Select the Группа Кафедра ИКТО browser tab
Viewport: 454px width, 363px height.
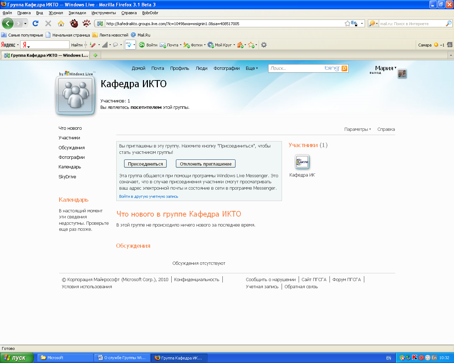click(x=46, y=55)
